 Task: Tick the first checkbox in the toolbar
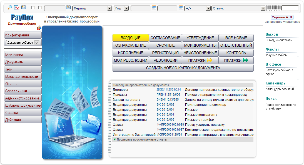pyautogui.click(x=33, y=8)
